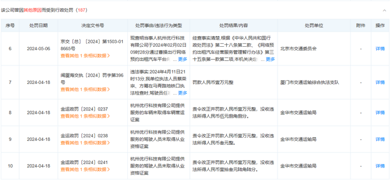Click 查看其他1条相似数据 under 金运政罚 0237
Image resolution: width=390 pixels, height=181 pixels.
click(85, 116)
